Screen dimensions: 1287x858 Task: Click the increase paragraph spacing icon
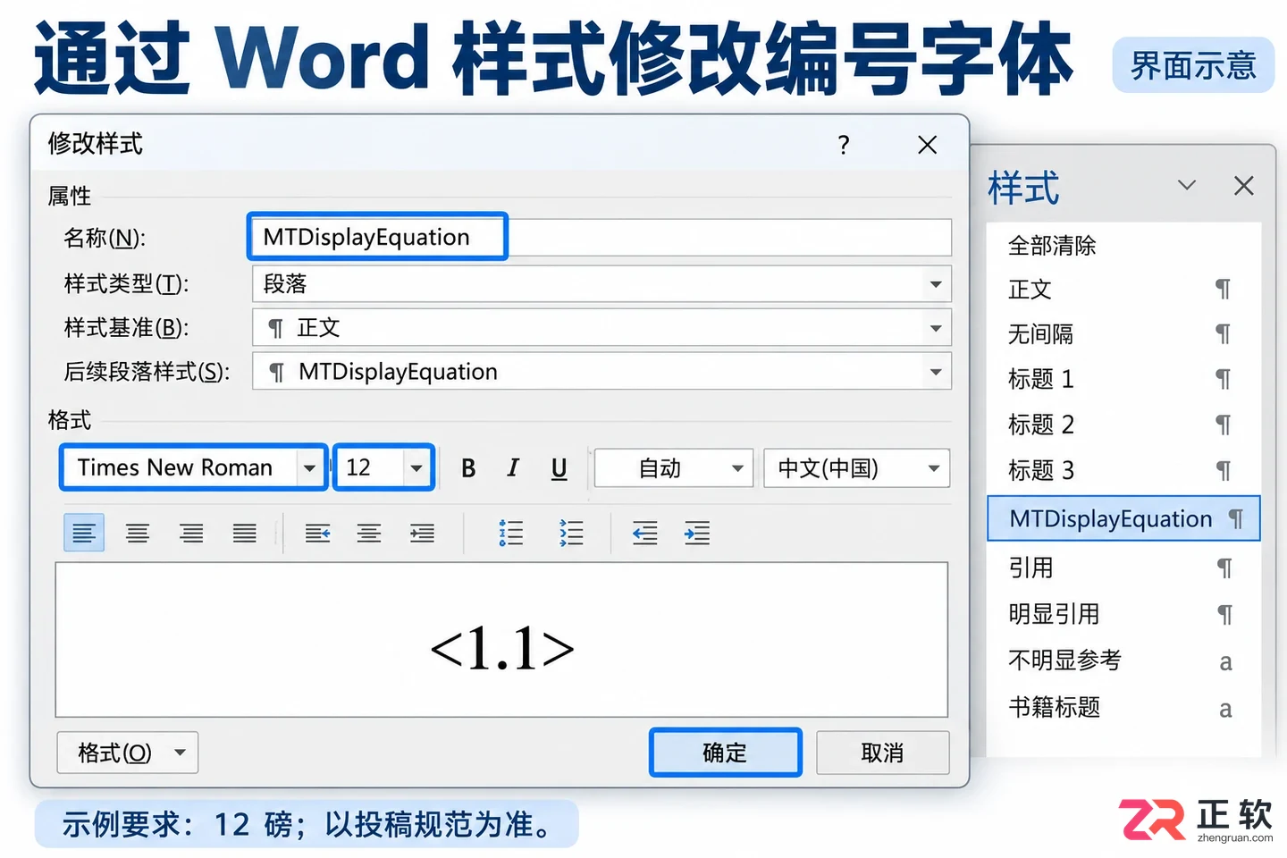(x=510, y=534)
